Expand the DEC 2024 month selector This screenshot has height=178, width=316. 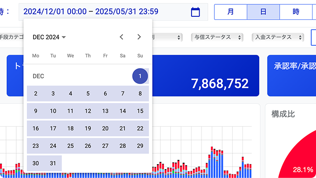coord(49,37)
